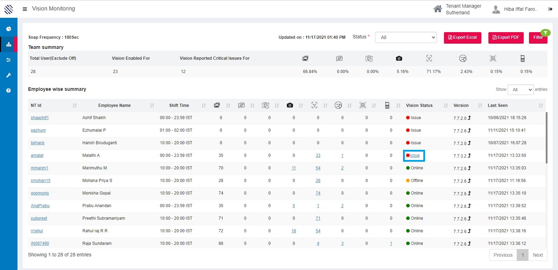
Task: Click the table's vertical scrollbar
Action: (546, 138)
